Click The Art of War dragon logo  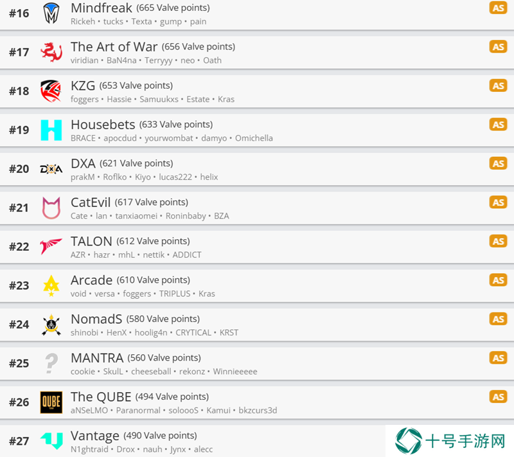pyautogui.click(x=51, y=52)
